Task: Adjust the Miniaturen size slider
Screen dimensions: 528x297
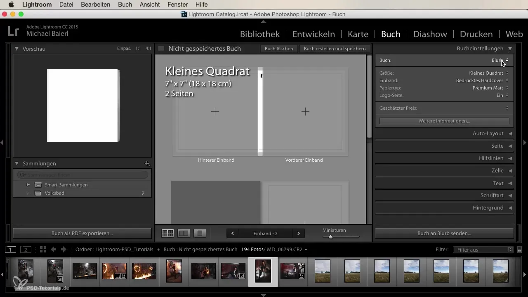Action: 330,237
